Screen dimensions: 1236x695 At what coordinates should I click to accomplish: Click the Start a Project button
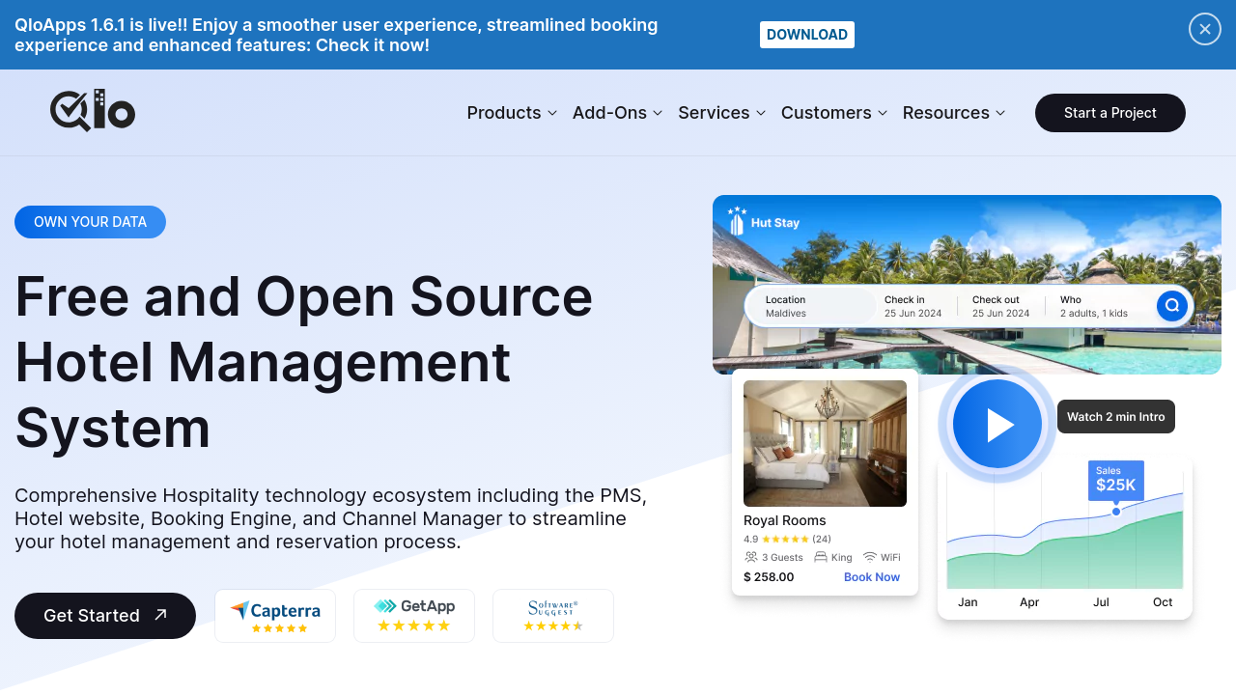[1110, 113]
